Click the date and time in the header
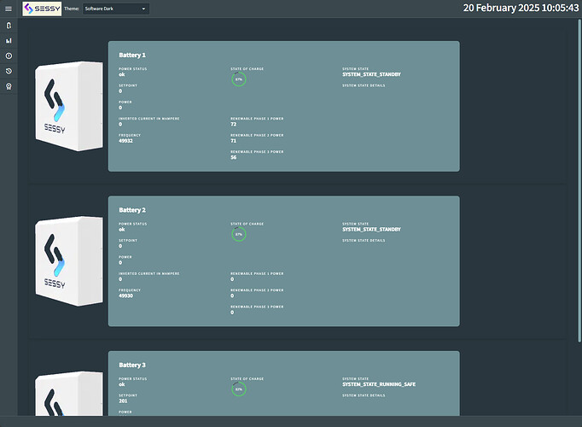The image size is (582, 427). (x=521, y=9)
